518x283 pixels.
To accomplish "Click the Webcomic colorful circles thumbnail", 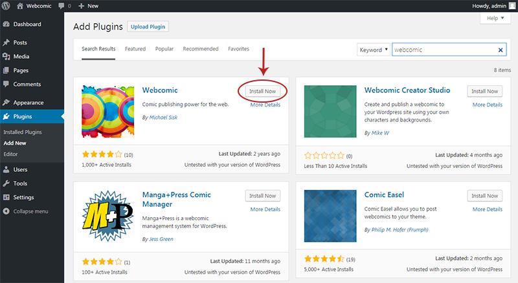I will (x=108, y=112).
